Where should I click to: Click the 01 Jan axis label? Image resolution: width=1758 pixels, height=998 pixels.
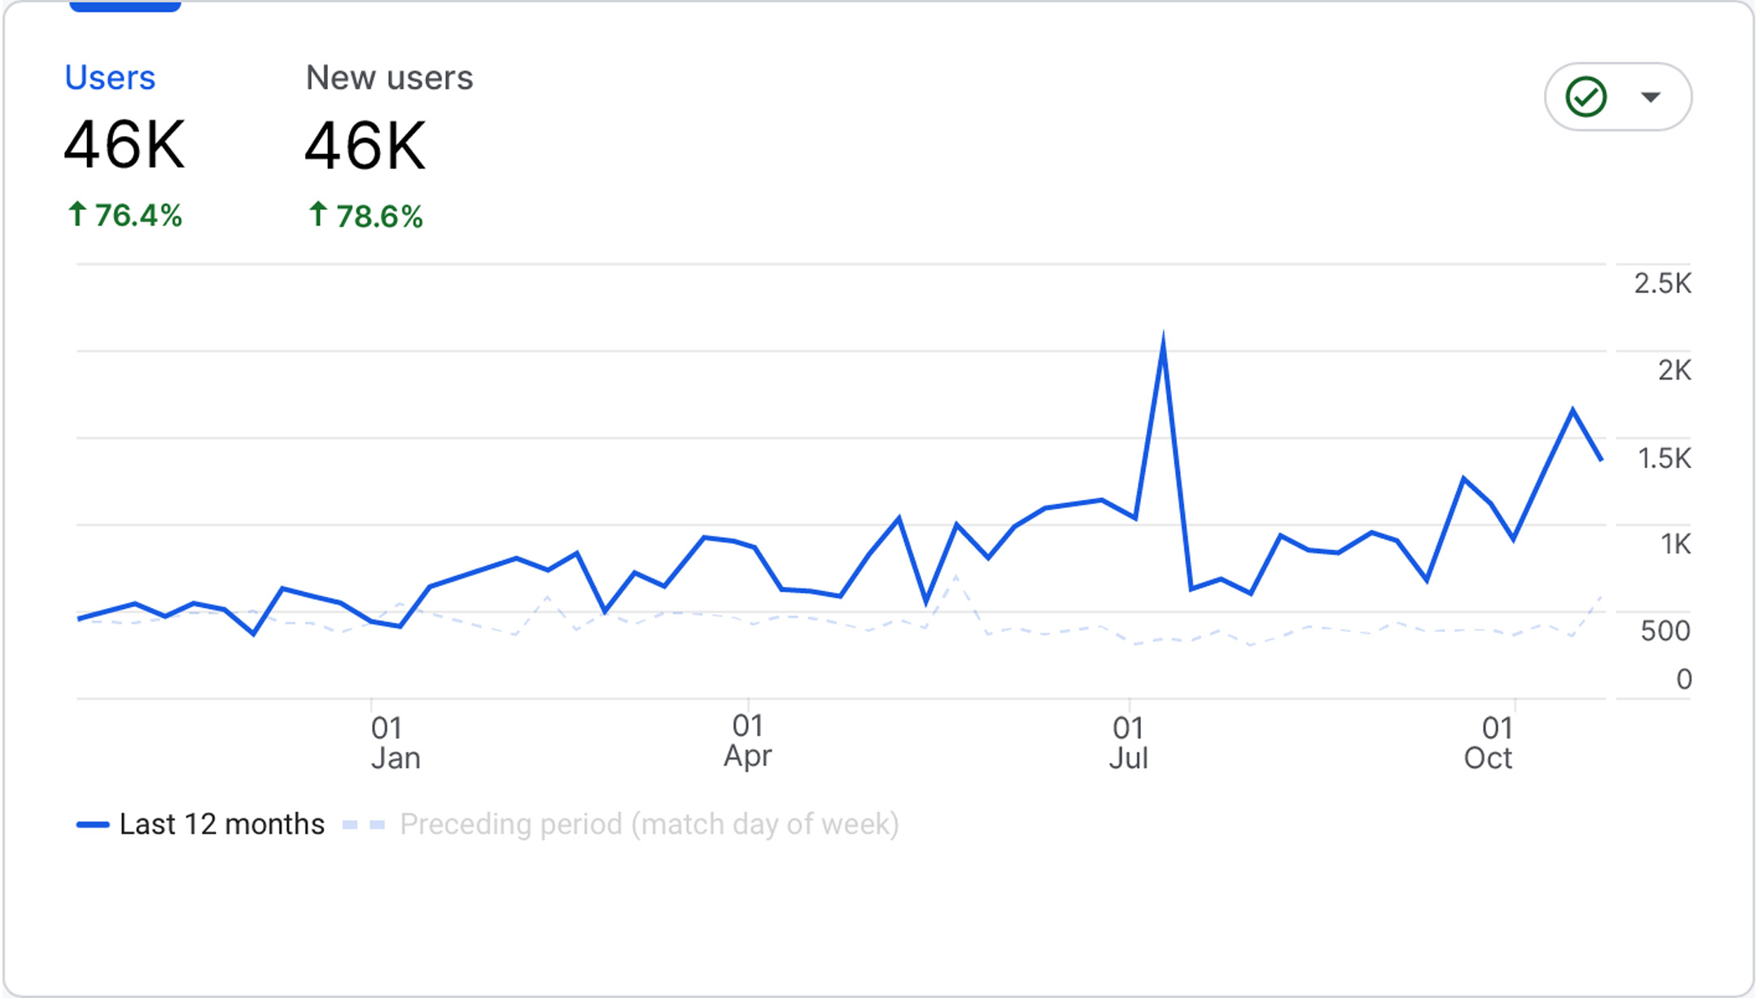(x=396, y=742)
